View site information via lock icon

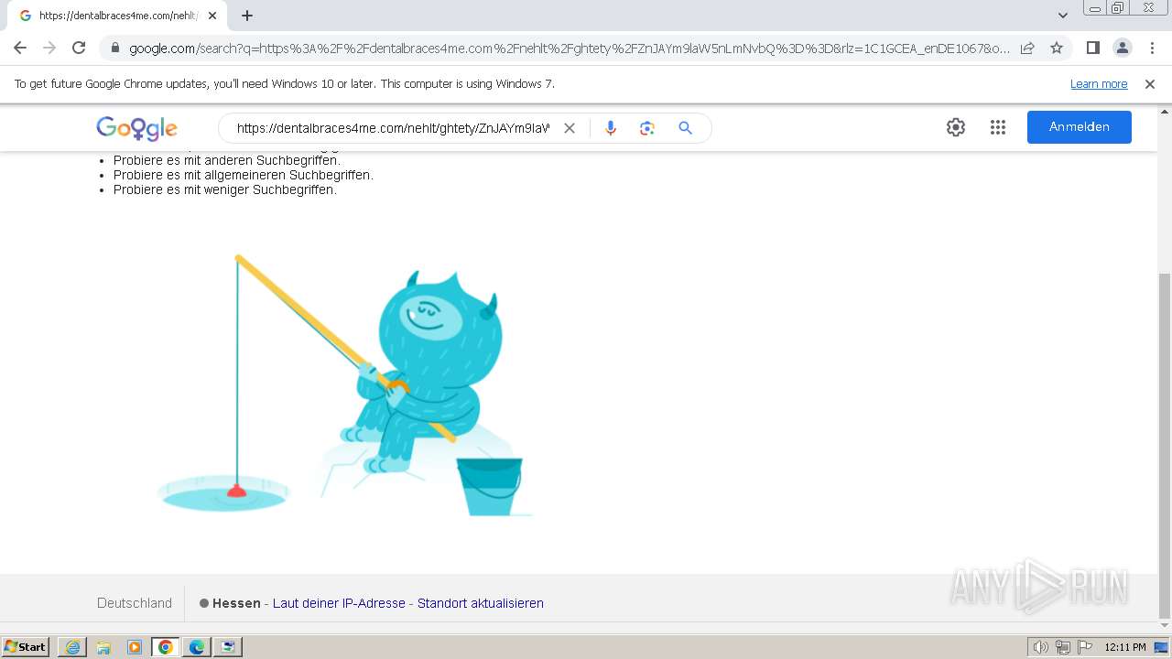point(114,48)
